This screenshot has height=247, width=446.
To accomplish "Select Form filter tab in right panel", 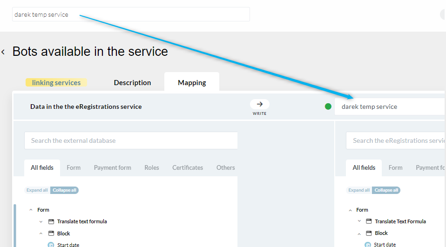I will click(x=396, y=168).
